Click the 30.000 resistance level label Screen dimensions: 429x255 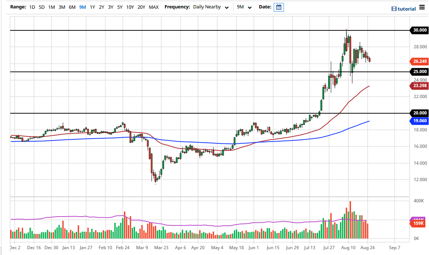click(418, 30)
